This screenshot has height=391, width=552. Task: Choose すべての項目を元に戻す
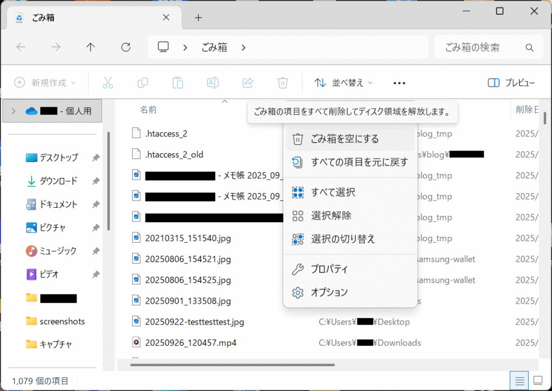350,162
